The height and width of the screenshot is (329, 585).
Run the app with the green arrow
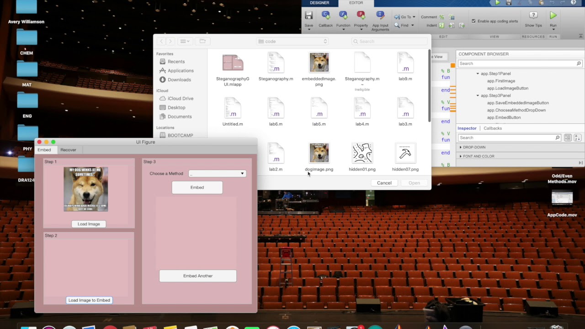click(553, 16)
